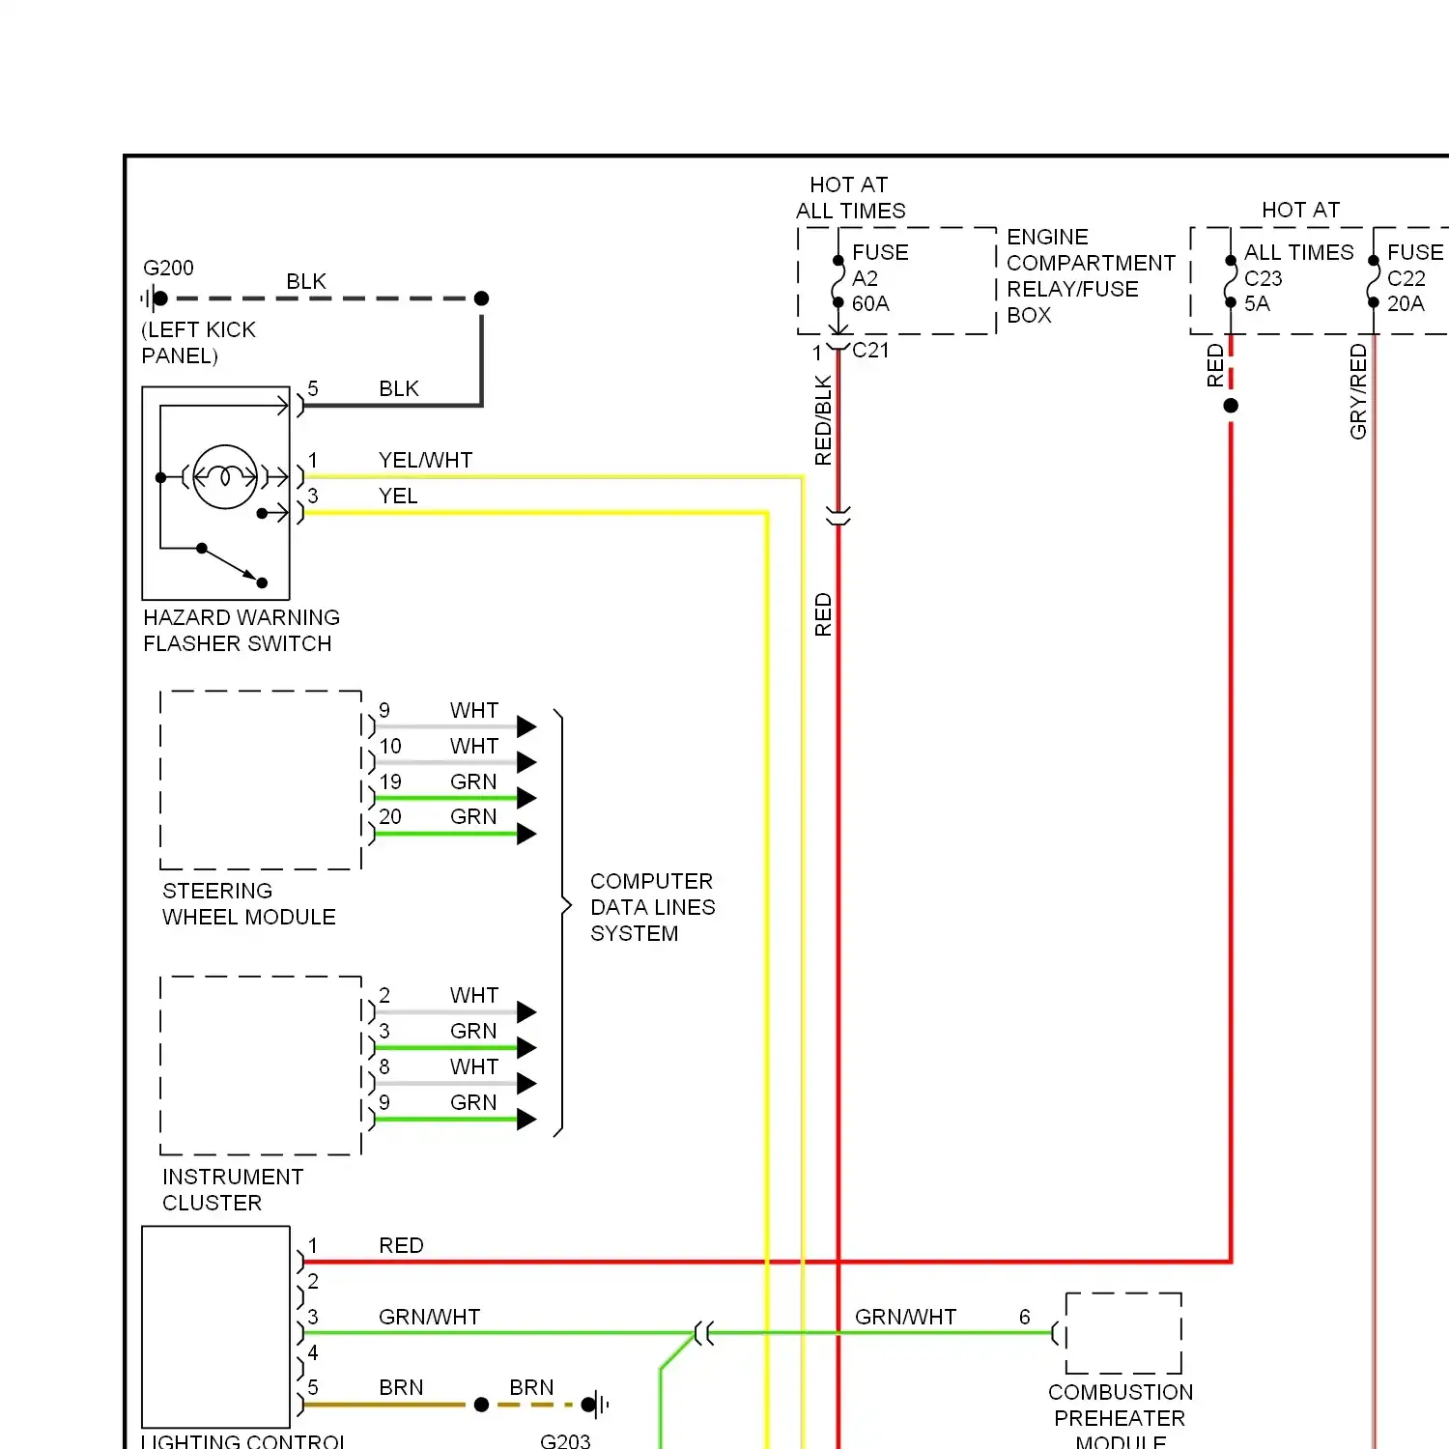Click the A2 fuse symbol in relay box
The width and height of the screenshot is (1449, 1449).
pyautogui.click(x=838, y=281)
